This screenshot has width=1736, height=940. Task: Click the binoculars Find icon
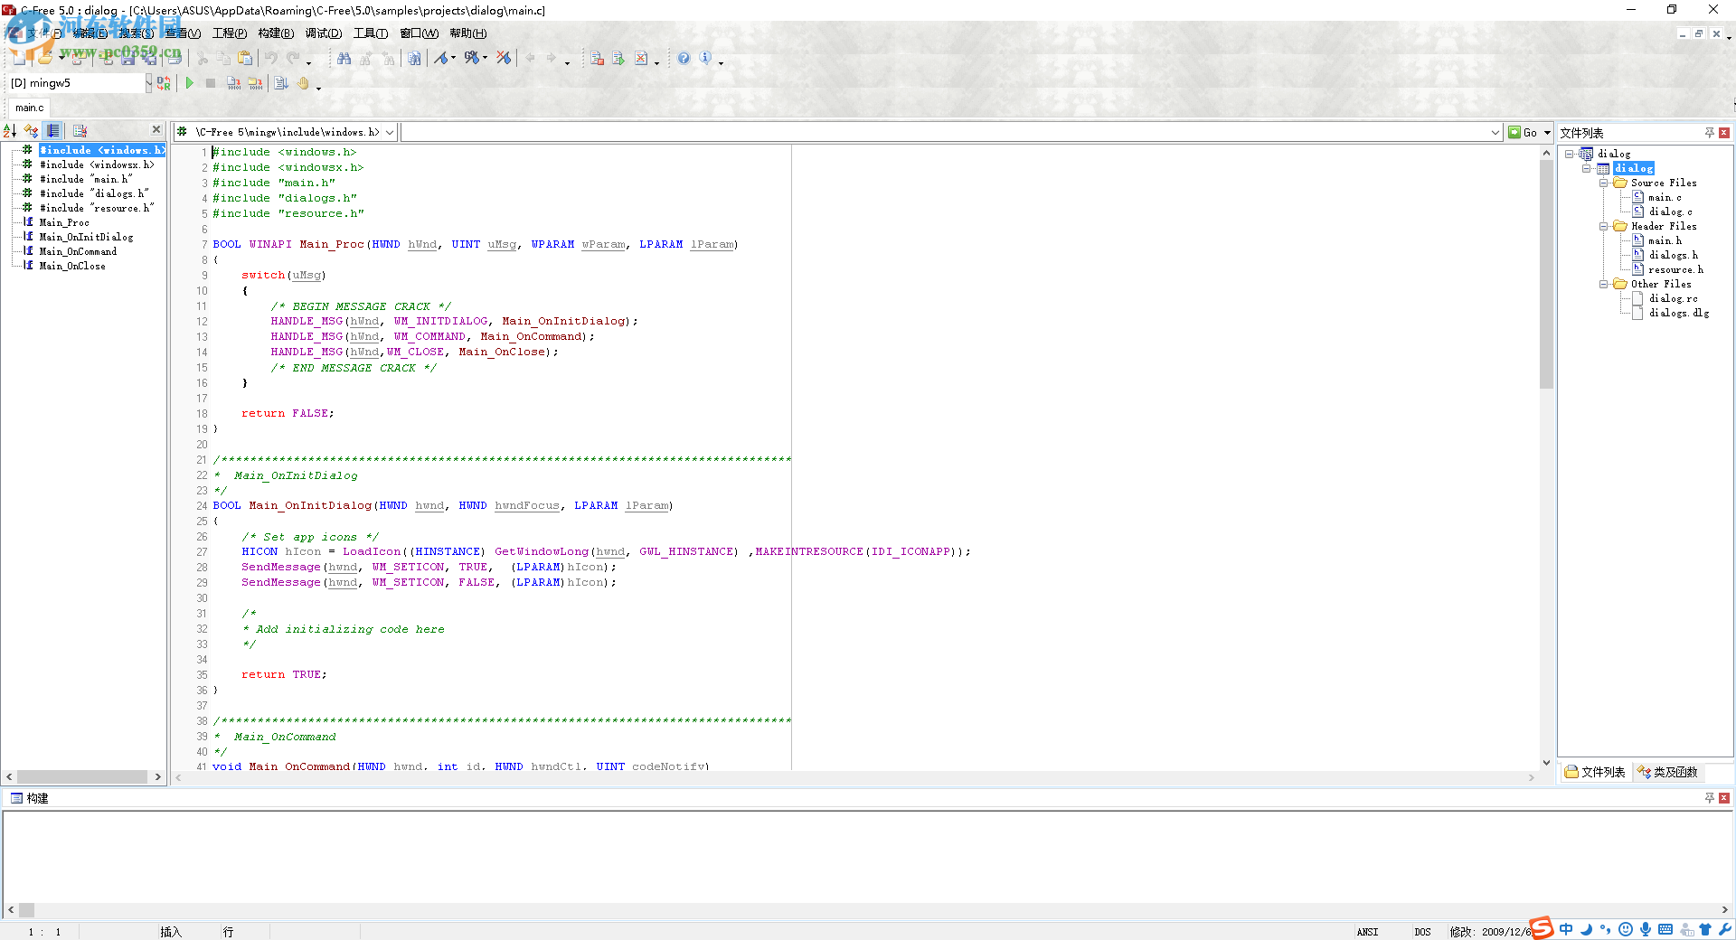pos(344,59)
